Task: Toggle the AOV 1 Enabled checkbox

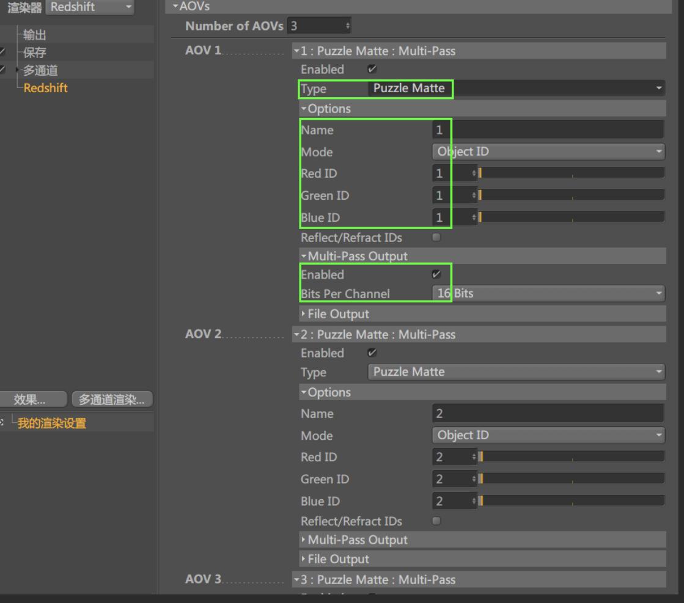Action: pyautogui.click(x=371, y=70)
